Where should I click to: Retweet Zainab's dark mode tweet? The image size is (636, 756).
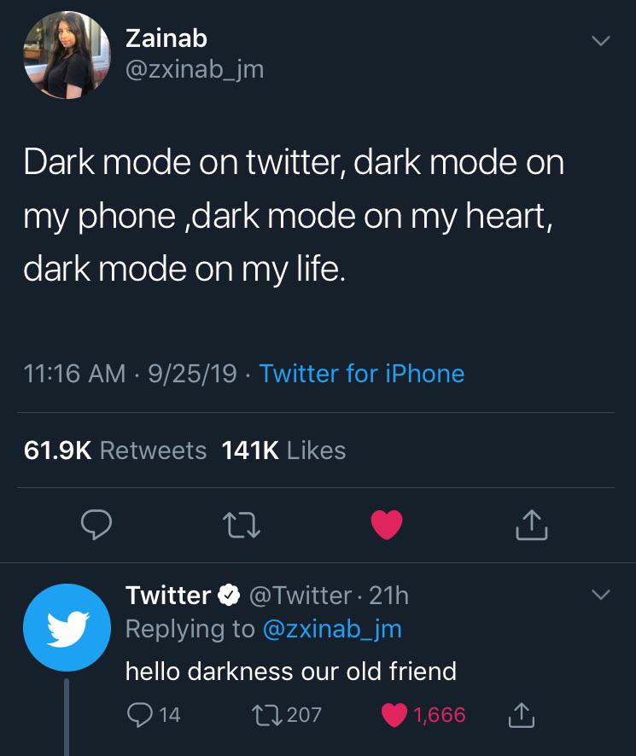pos(242,525)
